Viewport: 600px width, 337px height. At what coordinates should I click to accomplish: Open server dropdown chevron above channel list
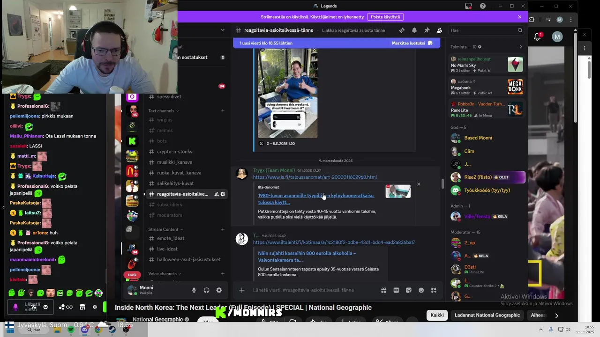(223, 30)
